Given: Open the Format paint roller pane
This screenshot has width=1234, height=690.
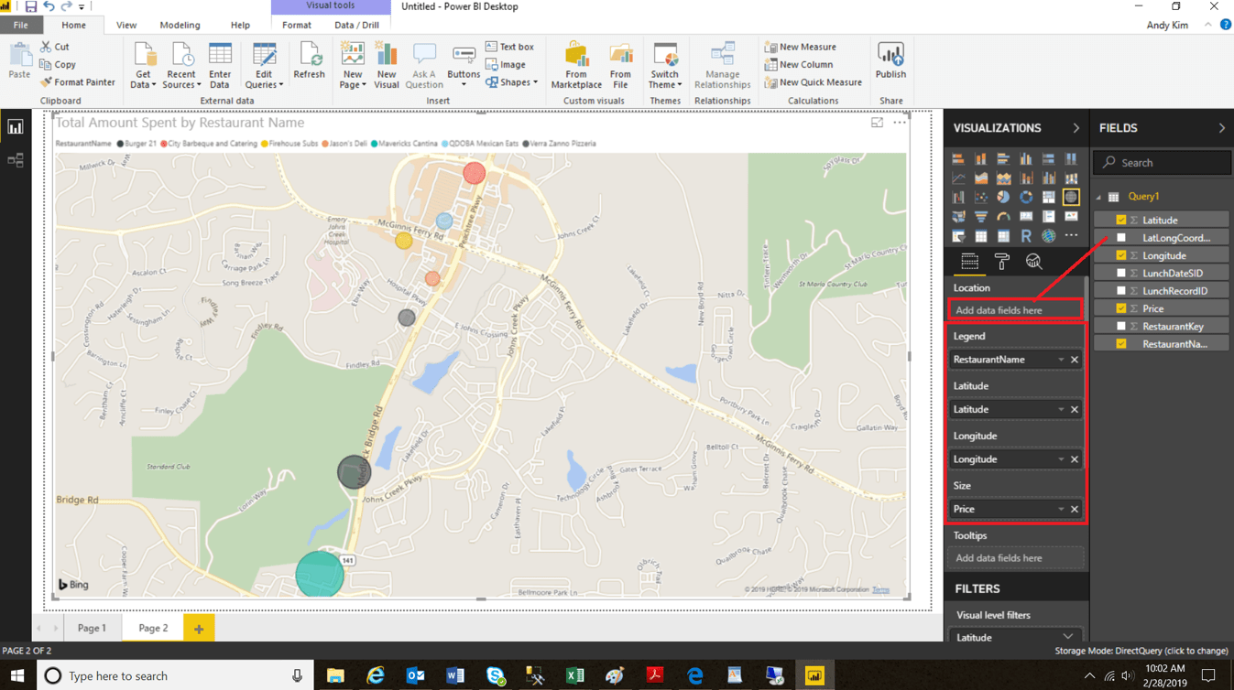Looking at the screenshot, I should [1001, 263].
